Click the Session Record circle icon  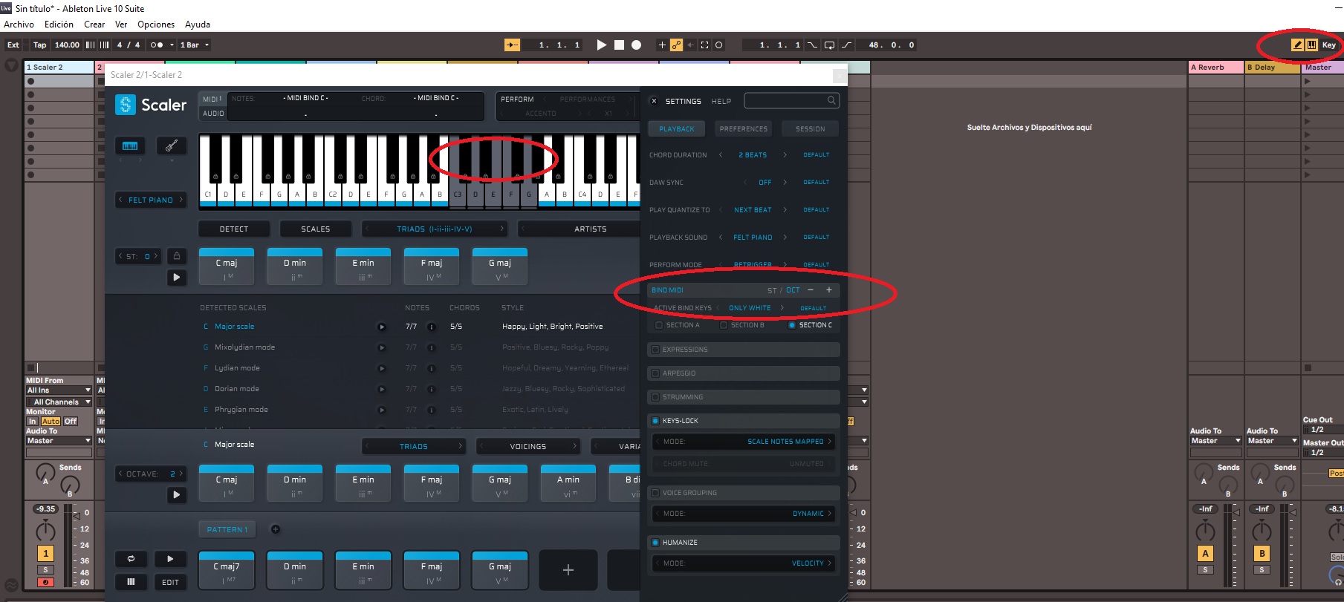tap(718, 45)
